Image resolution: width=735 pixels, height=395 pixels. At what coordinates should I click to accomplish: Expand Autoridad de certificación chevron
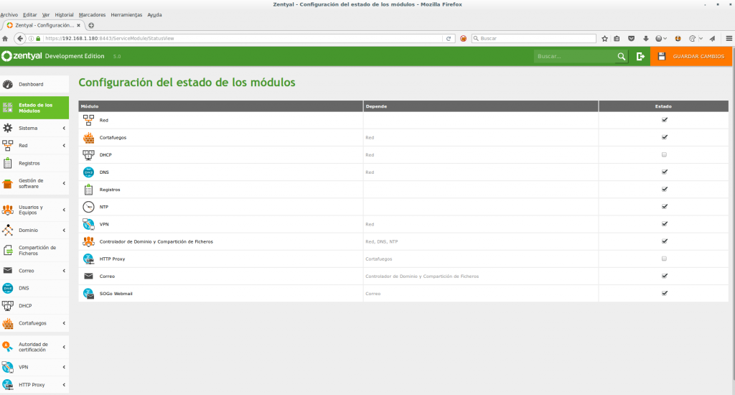64,347
